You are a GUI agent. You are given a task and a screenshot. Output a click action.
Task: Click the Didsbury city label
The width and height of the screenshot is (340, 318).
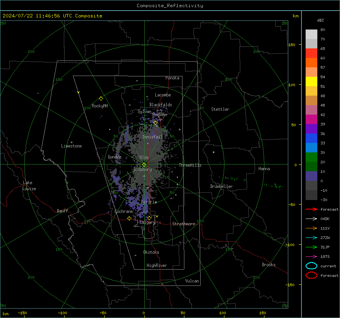142,169
